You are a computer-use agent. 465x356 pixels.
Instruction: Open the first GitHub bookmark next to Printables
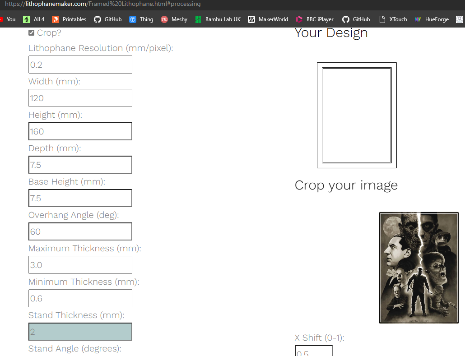coord(108,19)
